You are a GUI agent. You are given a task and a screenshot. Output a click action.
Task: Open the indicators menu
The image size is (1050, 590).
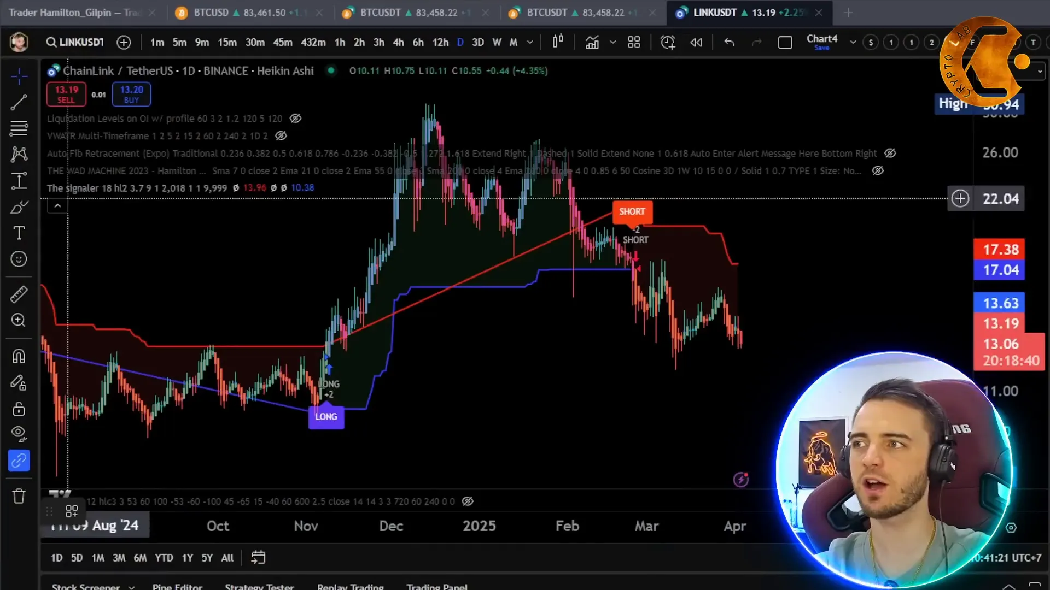592,42
